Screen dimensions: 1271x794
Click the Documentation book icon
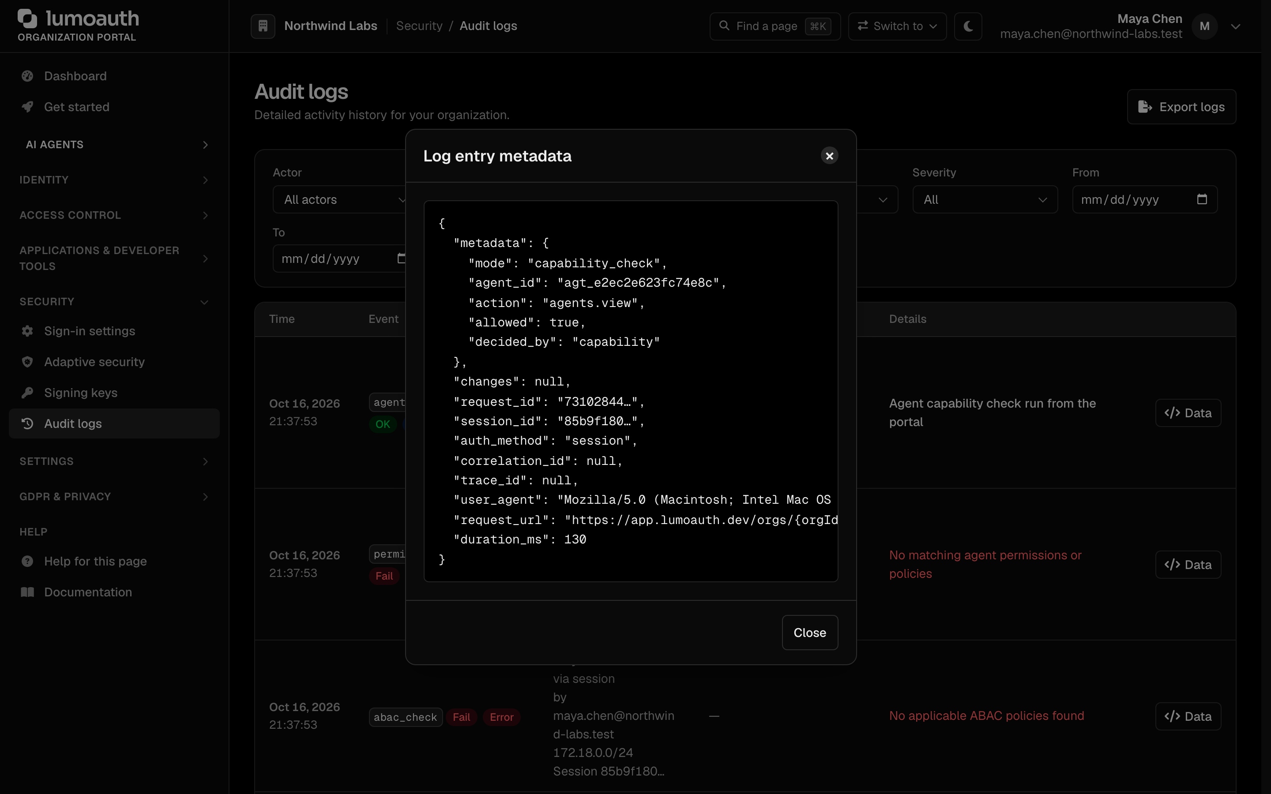click(27, 592)
